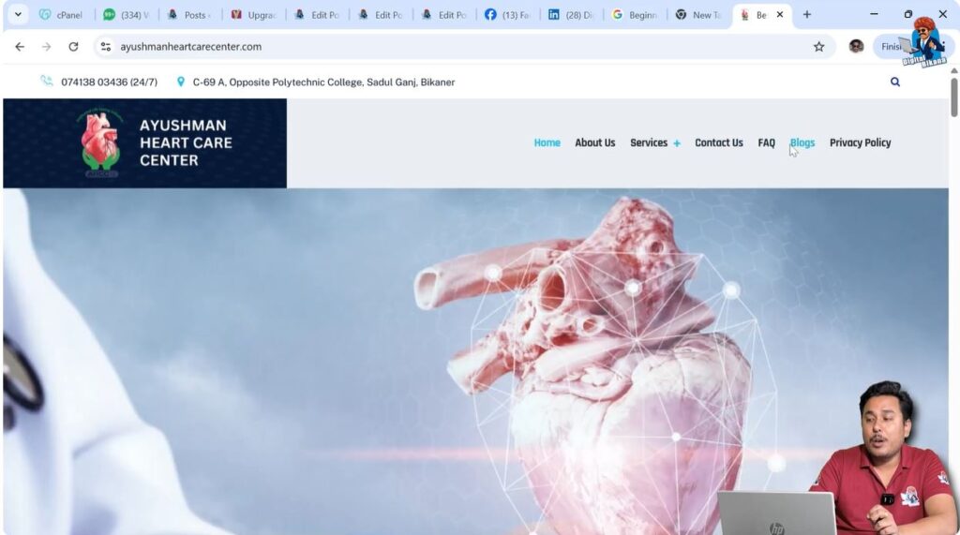Image resolution: width=960 pixels, height=535 pixels.
Task: Switch to the cPanel tab
Action: (61, 15)
